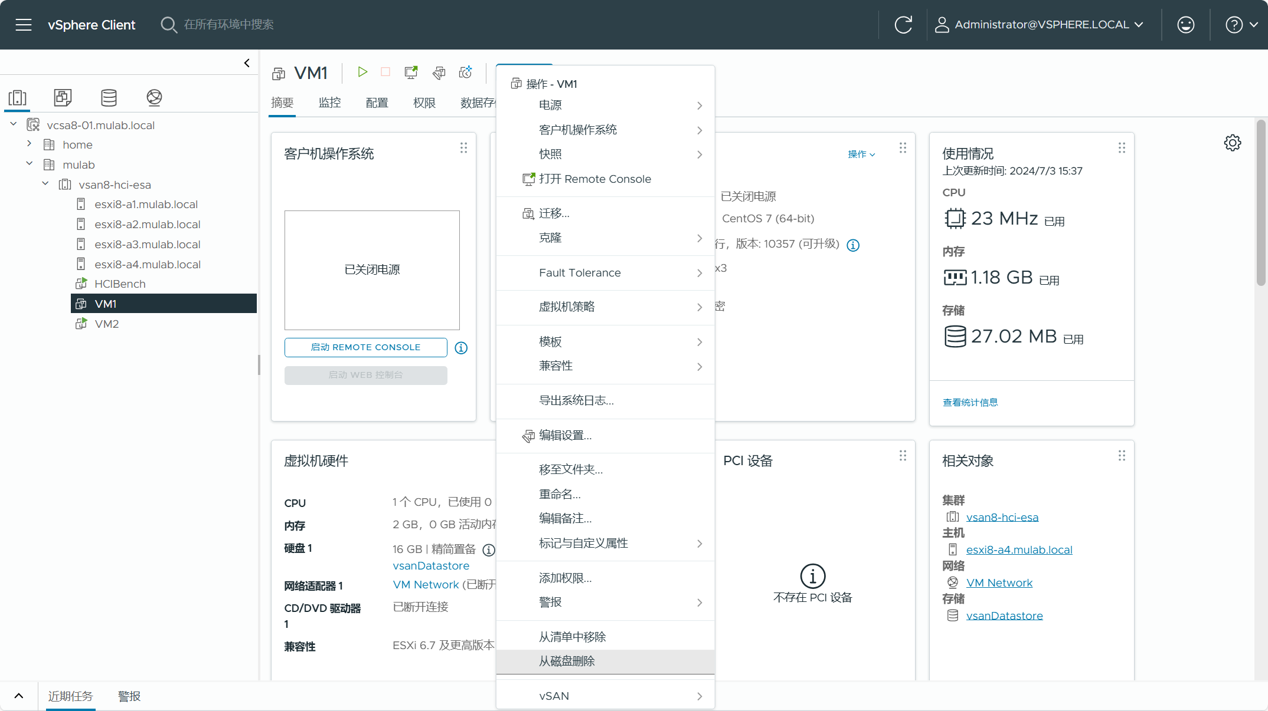Open the VM Network link in related objects
This screenshot has width=1268, height=711.
(999, 583)
